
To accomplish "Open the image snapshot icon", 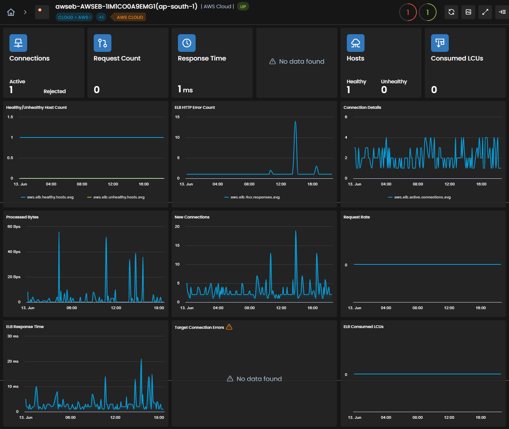I will point(468,12).
